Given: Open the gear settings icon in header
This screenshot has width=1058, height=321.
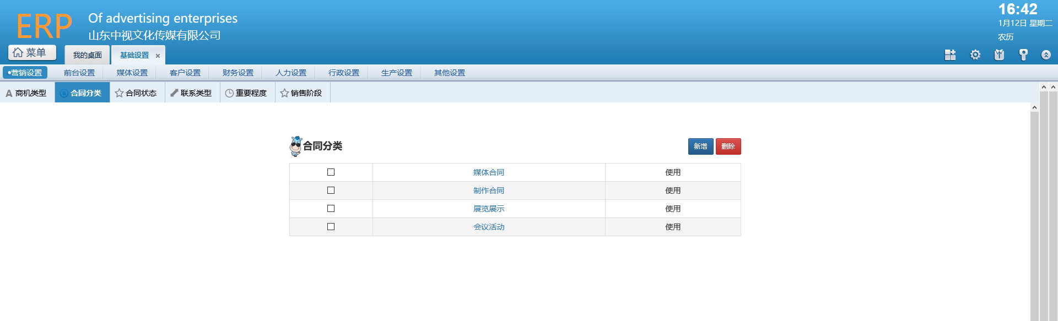Looking at the screenshot, I should coord(975,55).
